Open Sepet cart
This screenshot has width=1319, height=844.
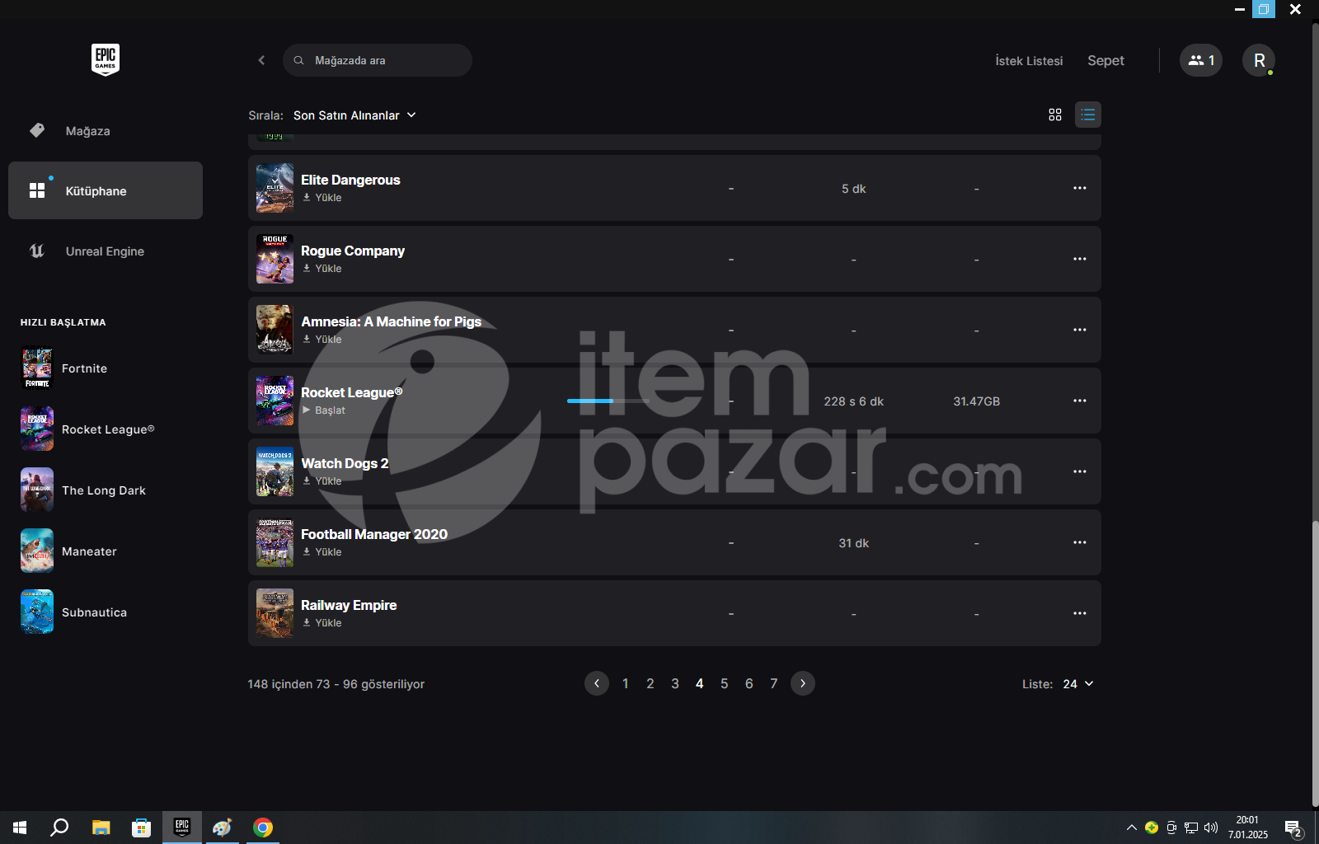coord(1105,61)
